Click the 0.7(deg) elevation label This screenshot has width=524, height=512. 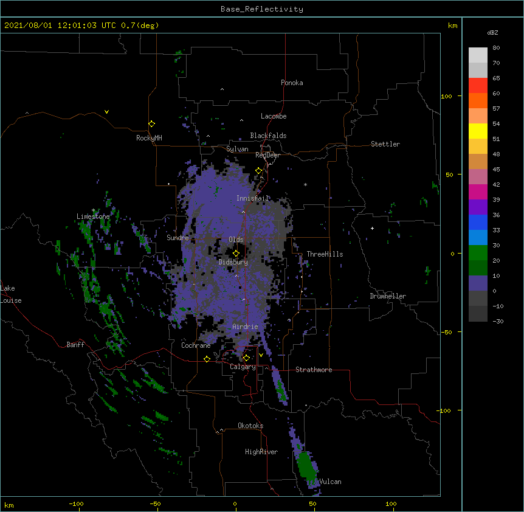(x=140, y=26)
